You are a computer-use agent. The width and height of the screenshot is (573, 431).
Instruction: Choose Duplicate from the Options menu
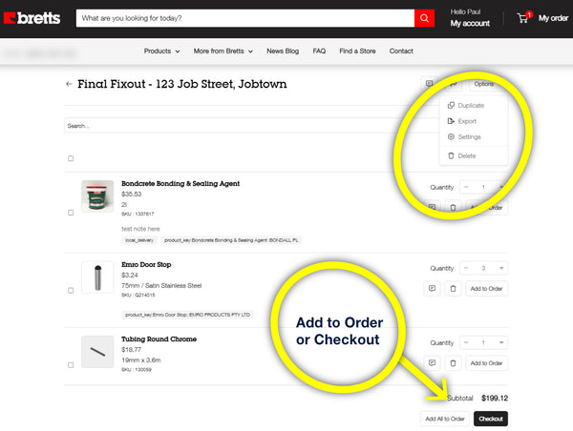pyautogui.click(x=474, y=106)
